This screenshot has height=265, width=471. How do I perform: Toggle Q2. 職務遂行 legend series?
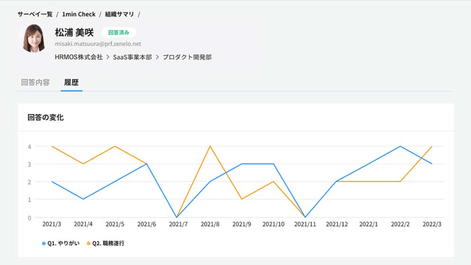tap(108, 243)
